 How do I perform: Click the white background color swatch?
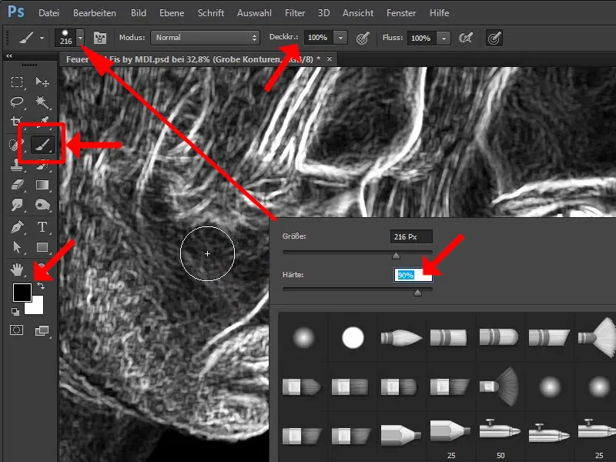[x=35, y=307]
